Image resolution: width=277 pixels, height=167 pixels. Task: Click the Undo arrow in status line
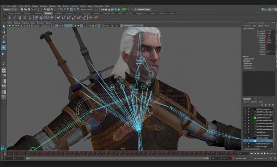(32, 9)
